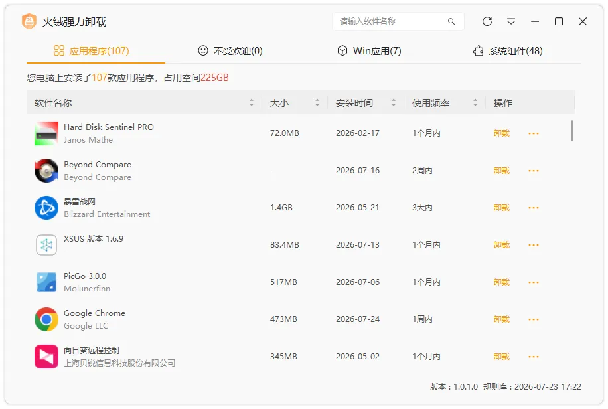The width and height of the screenshot is (608, 409).
Task: Click the 517MB size cell
Action: click(x=283, y=282)
